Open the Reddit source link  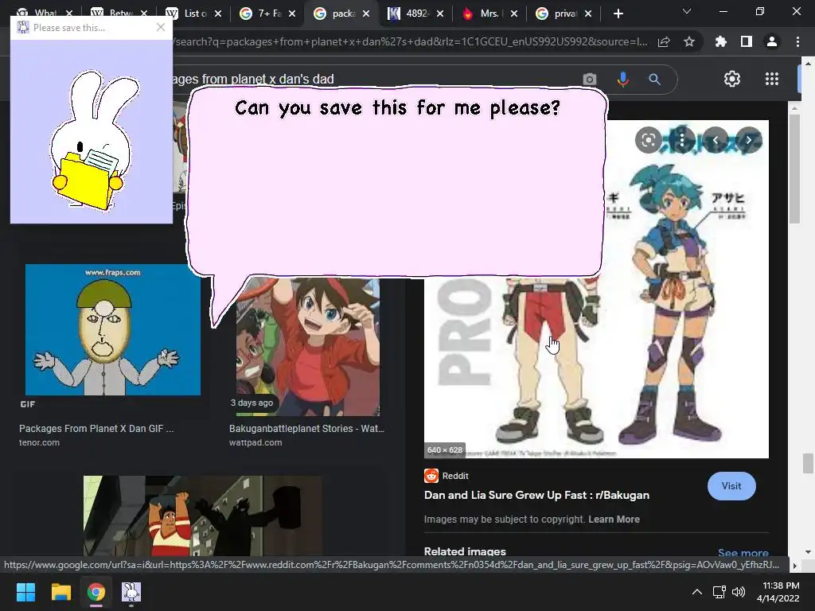[x=446, y=476]
